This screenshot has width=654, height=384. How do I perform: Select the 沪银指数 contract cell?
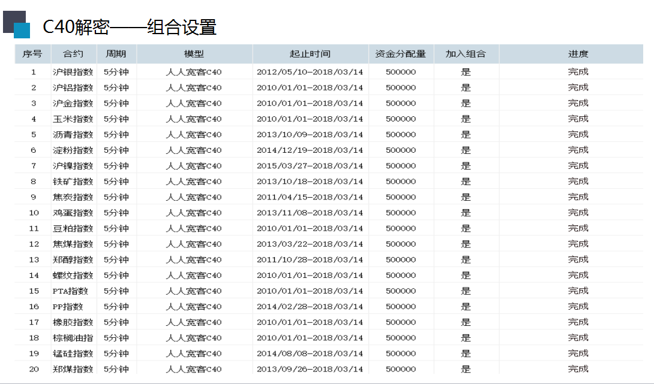click(x=73, y=72)
